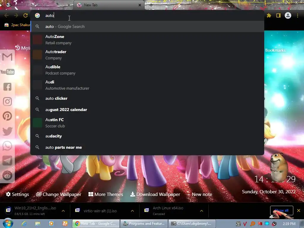Expand options for Win10_21H2 iso download
This screenshot has height=228, width=304.
point(63,211)
